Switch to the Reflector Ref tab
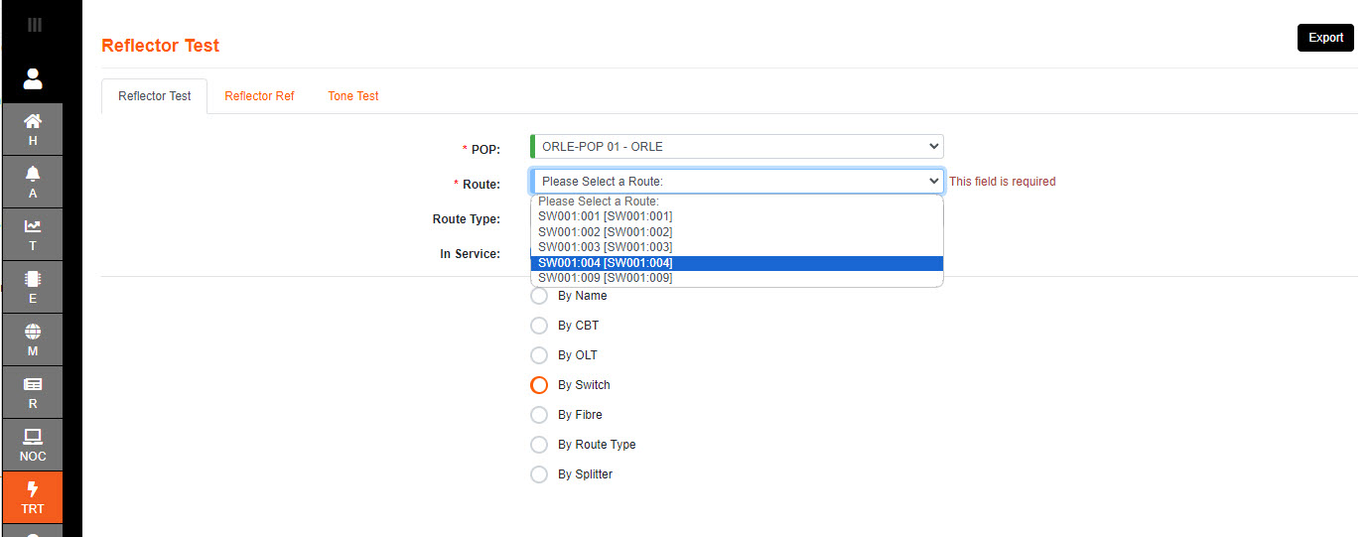This screenshot has height=537, width=1372. pyautogui.click(x=259, y=96)
